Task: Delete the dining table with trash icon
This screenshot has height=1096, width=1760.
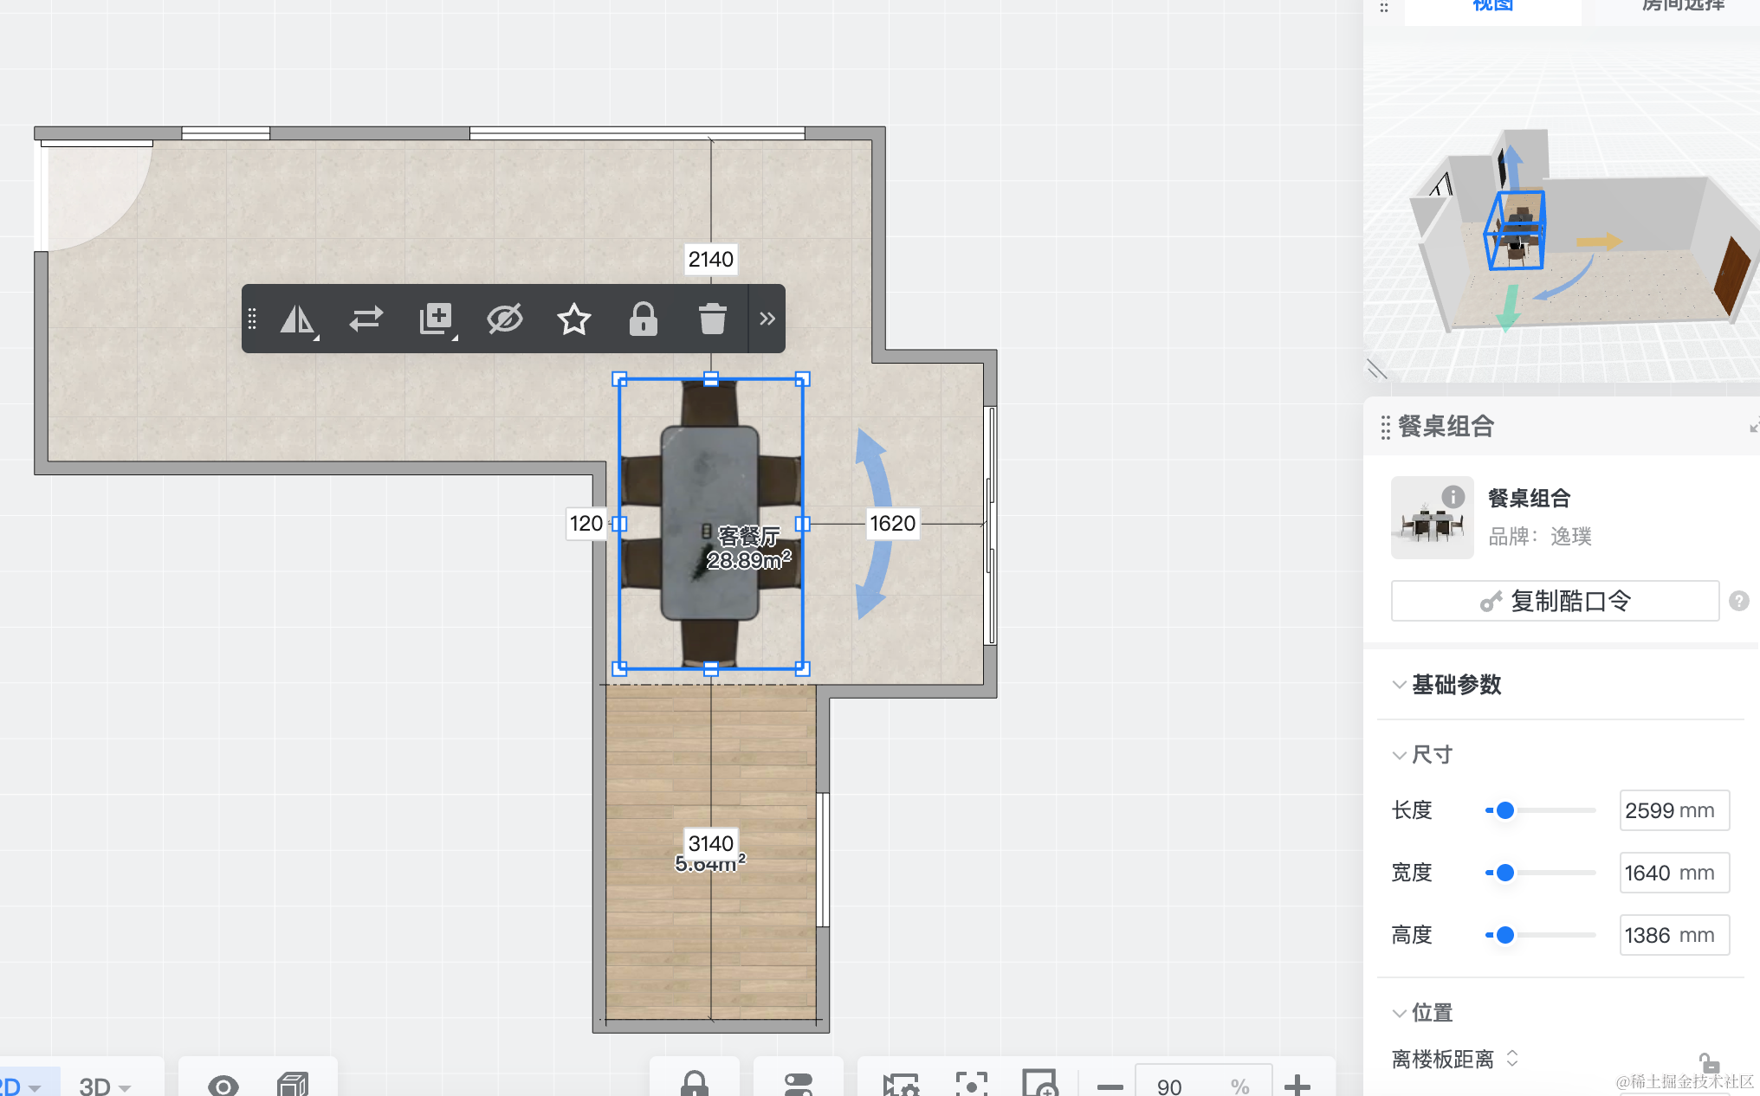Action: (x=712, y=319)
